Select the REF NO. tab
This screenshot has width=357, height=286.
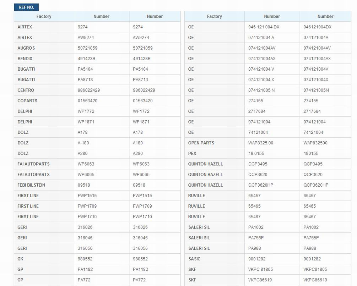pos(26,7)
